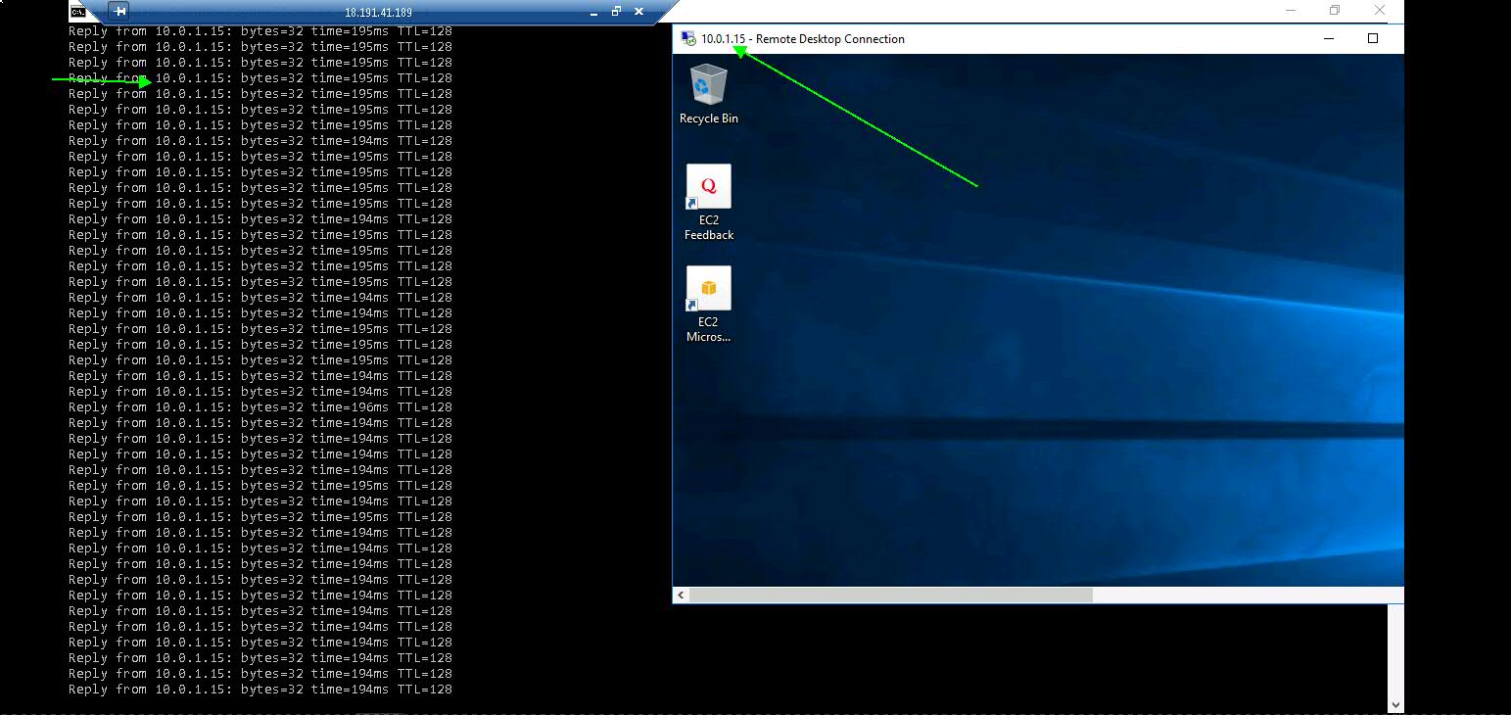Maximize the 10.0.1.15 Remote Desktop window
The image size is (1511, 715).
click(x=1372, y=39)
